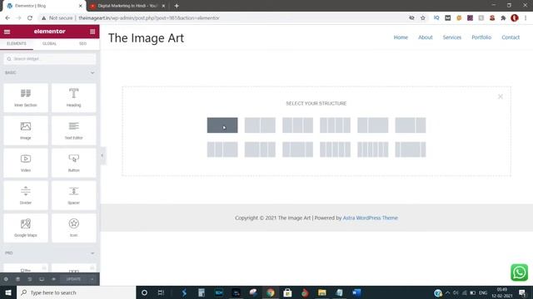
Task: Open Task View on the taskbar
Action: (161, 292)
